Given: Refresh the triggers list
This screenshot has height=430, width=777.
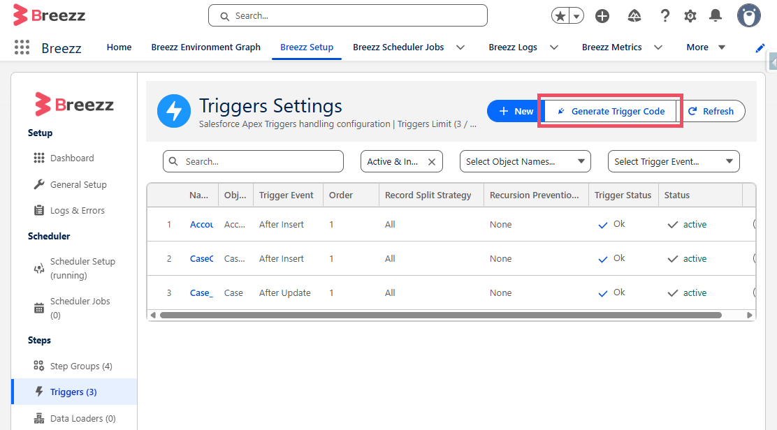Looking at the screenshot, I should [x=711, y=111].
